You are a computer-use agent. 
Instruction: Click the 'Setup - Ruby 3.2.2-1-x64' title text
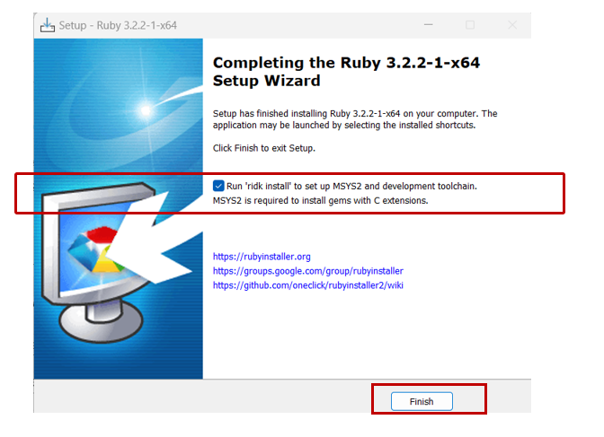point(118,25)
